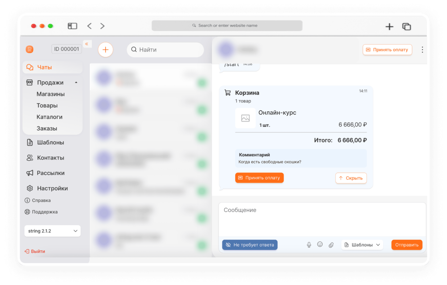Screen dimensions: 447x285
Task: Open new browser tab with plus icon
Action: [x=389, y=26]
